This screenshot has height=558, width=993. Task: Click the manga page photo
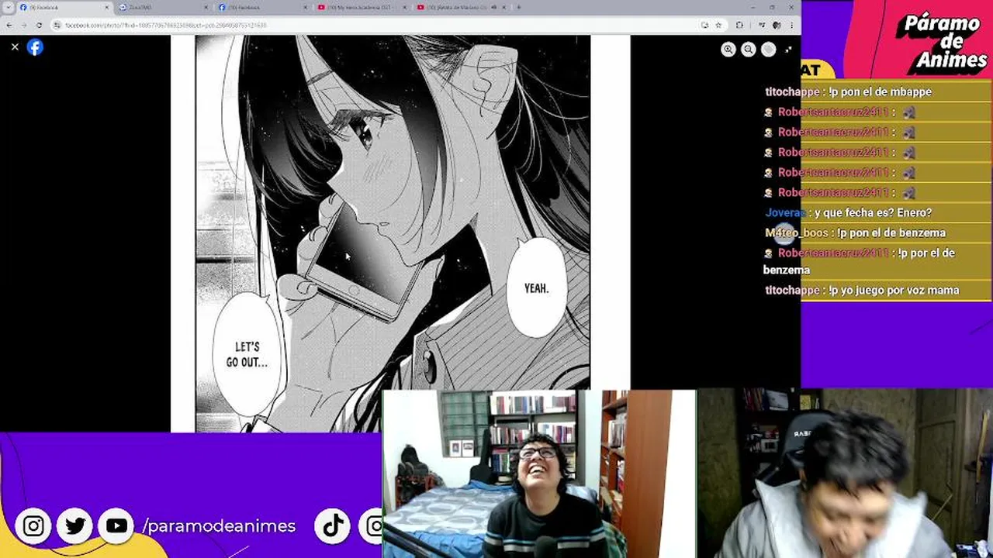400,233
